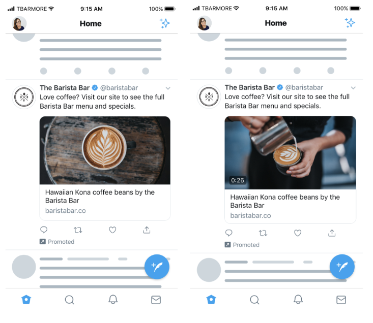This screenshot has height=323, width=373.
Task: Tap the sparkle icon on left phone
Action: click(x=164, y=23)
